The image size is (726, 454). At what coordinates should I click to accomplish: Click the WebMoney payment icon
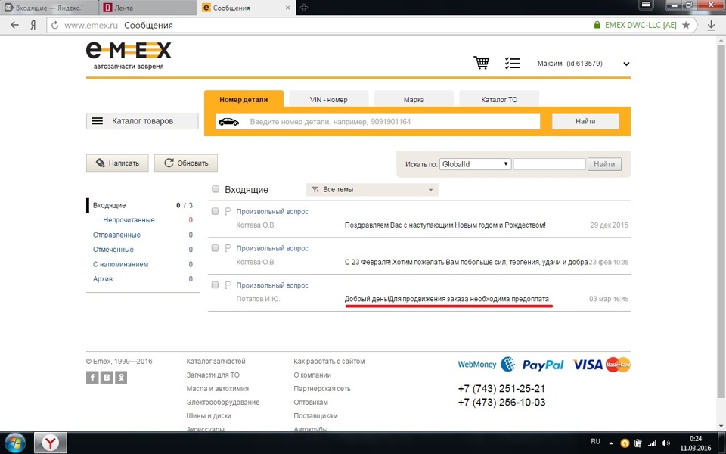477,364
